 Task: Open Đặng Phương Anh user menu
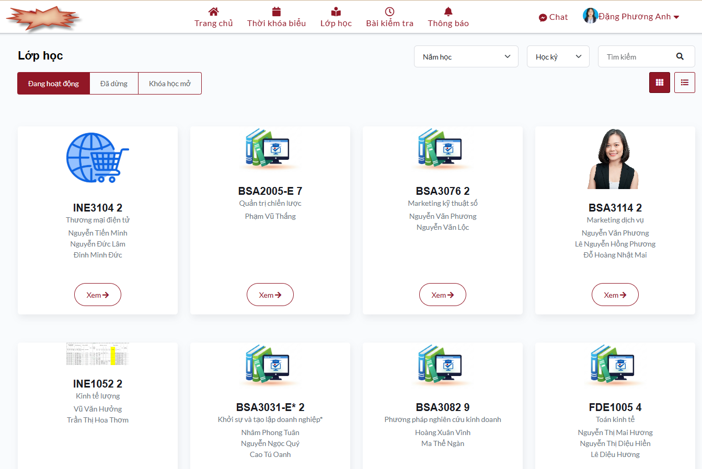click(631, 17)
